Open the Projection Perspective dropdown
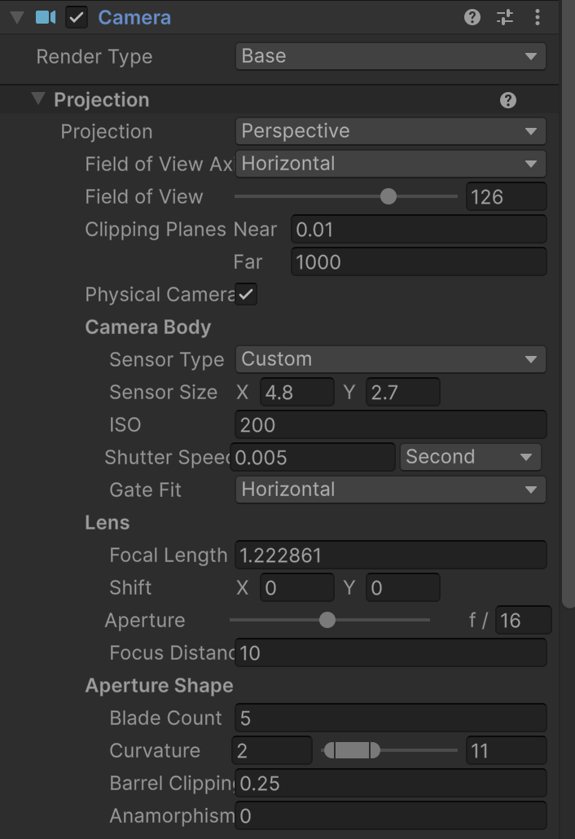The image size is (575, 839). click(390, 131)
